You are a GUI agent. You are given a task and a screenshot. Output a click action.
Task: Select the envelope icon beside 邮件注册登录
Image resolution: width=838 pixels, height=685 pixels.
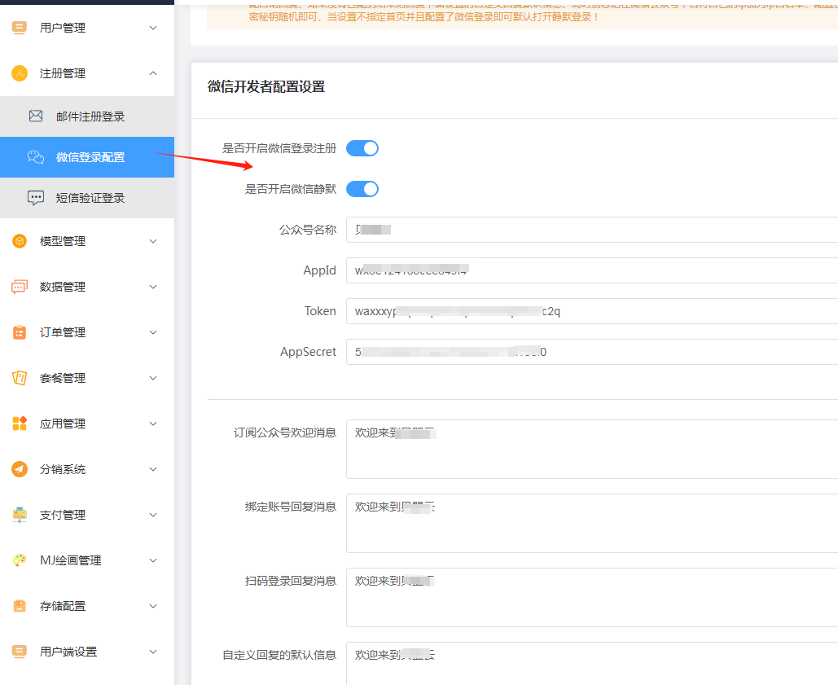[36, 116]
